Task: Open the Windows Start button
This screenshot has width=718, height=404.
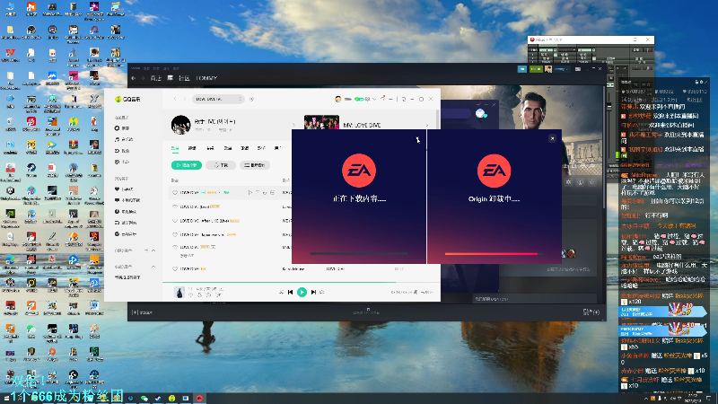Action: tap(6, 398)
